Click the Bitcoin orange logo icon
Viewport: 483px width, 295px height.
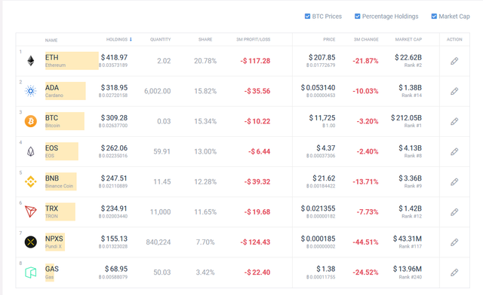point(31,121)
